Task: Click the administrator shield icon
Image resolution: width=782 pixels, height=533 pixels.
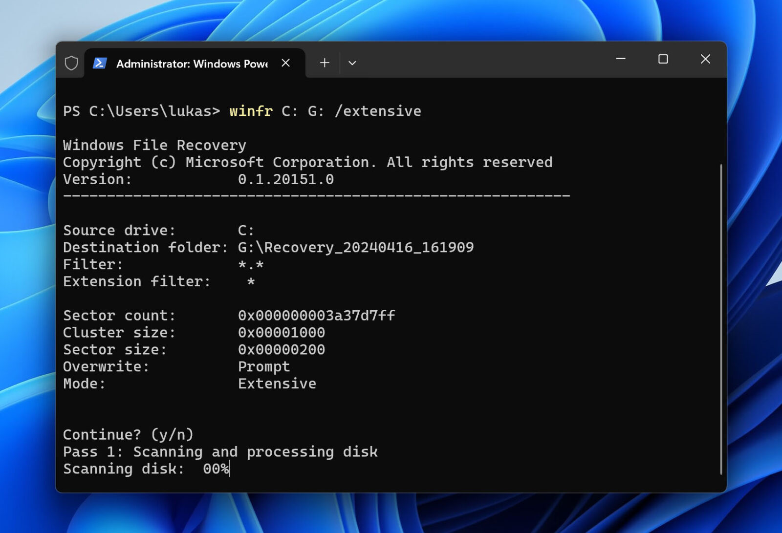Action: pos(70,63)
